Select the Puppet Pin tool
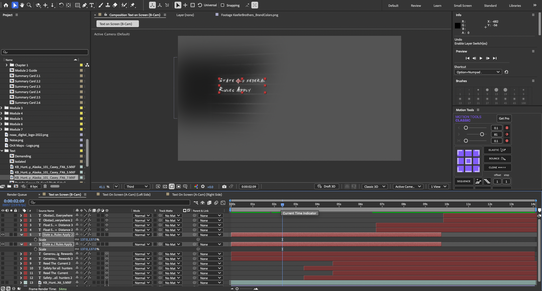Image resolution: width=542 pixels, height=291 pixels. tap(133, 5)
